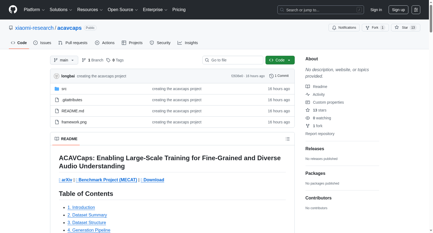Open the arXiv link in README
This screenshot has height=233, width=433.
pos(65,180)
